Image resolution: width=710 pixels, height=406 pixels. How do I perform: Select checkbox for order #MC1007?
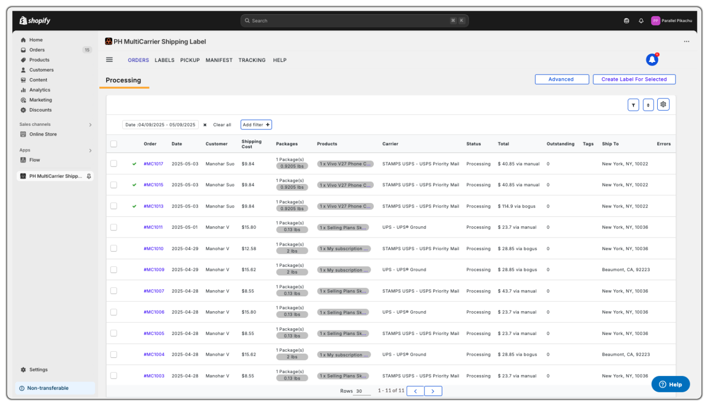pos(114,291)
